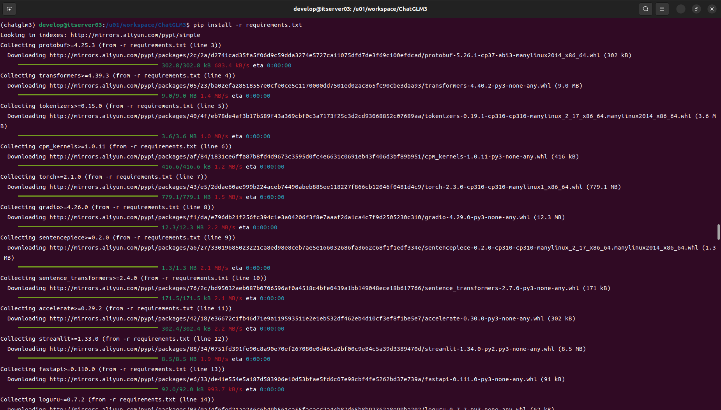Viewport: 721px width, 410px height.
Task: Open the accelerate-0.30.0 wheel download URL
Action: click(x=297, y=318)
